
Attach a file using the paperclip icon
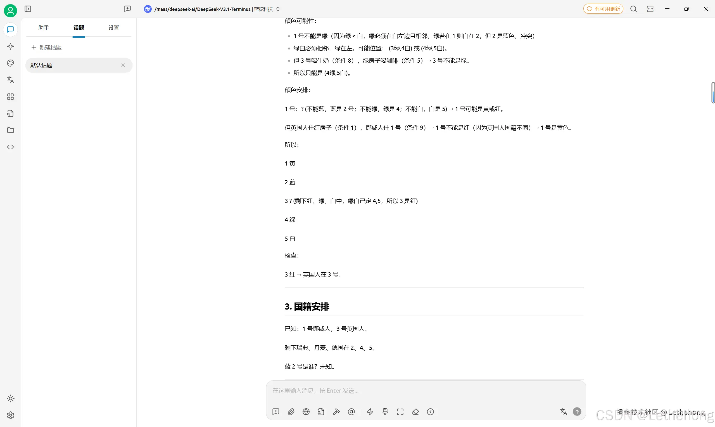pyautogui.click(x=291, y=412)
